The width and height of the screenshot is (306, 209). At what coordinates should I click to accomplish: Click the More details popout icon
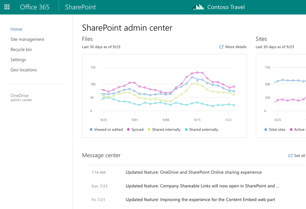click(x=221, y=47)
